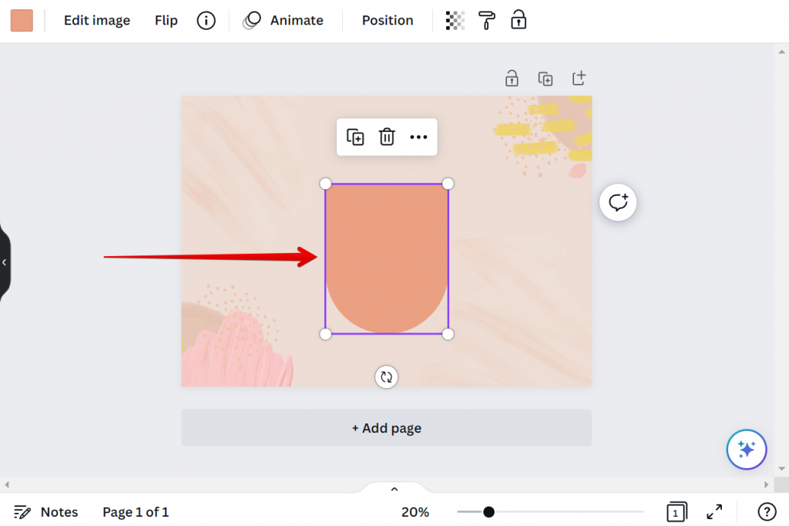Viewport: 789px width, 526px height.
Task: Duplicate the current page
Action: (546, 78)
